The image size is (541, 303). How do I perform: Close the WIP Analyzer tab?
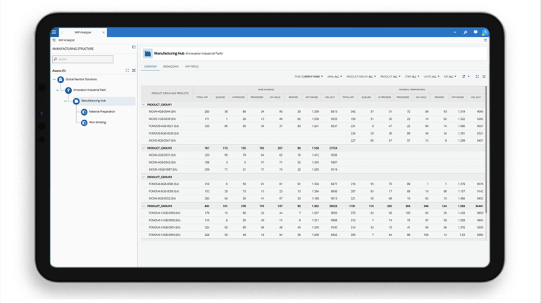pos(103,32)
